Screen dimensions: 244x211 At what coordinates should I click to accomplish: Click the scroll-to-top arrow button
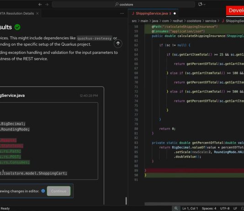pyautogui.click(x=118, y=44)
